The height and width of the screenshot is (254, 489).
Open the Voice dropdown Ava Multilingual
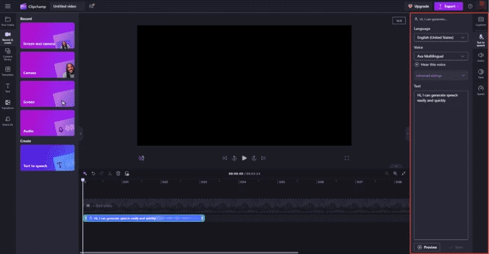pos(441,56)
